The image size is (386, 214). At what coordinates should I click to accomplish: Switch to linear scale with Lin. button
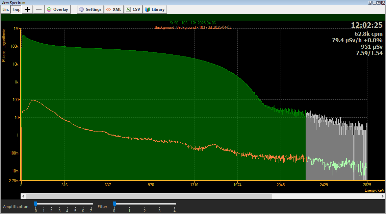coord(5,9)
